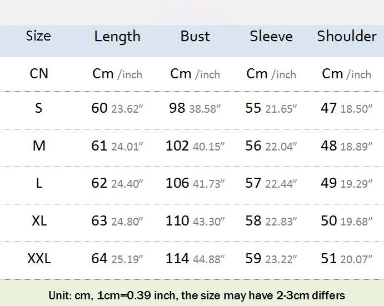Select the M size row label
The width and height of the screenshot is (384, 306).
coord(39,146)
